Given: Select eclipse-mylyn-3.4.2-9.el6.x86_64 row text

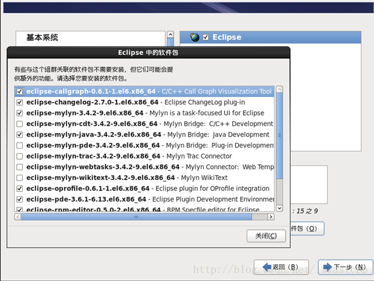Looking at the screenshot, I should (85, 113).
